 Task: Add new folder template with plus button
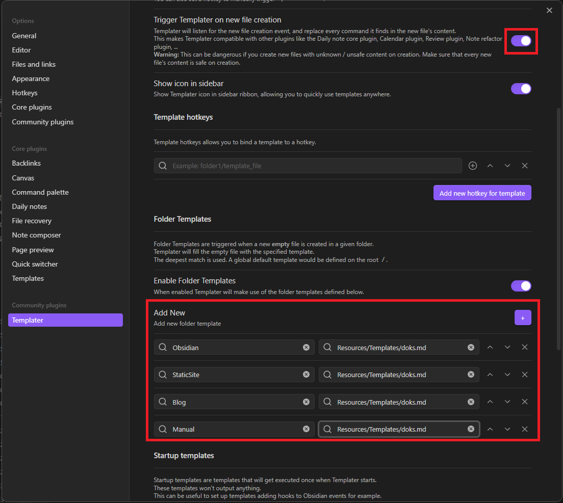[x=523, y=318]
